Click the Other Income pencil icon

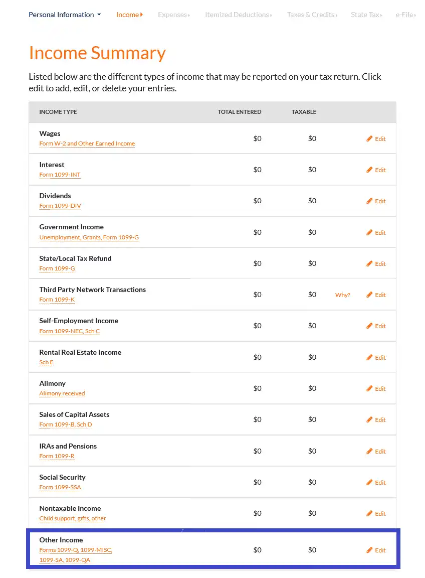[369, 550]
